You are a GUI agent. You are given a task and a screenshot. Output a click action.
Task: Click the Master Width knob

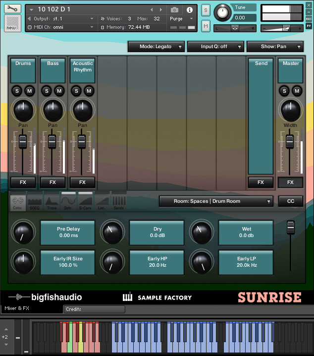tap(290, 111)
